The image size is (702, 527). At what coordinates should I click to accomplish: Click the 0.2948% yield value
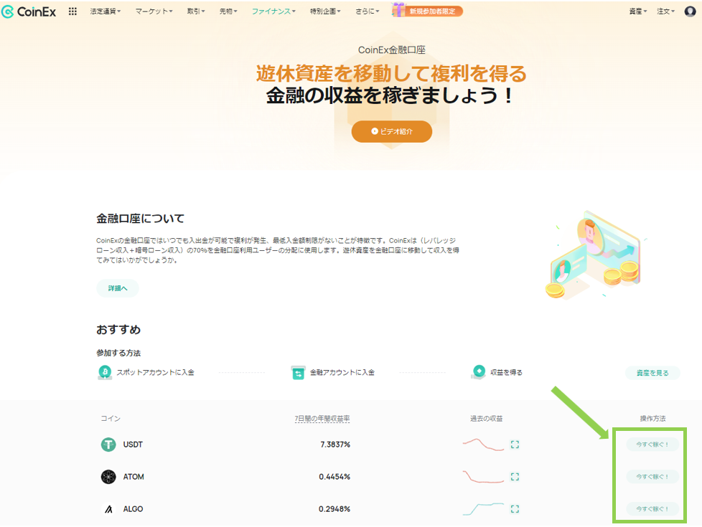click(x=334, y=508)
